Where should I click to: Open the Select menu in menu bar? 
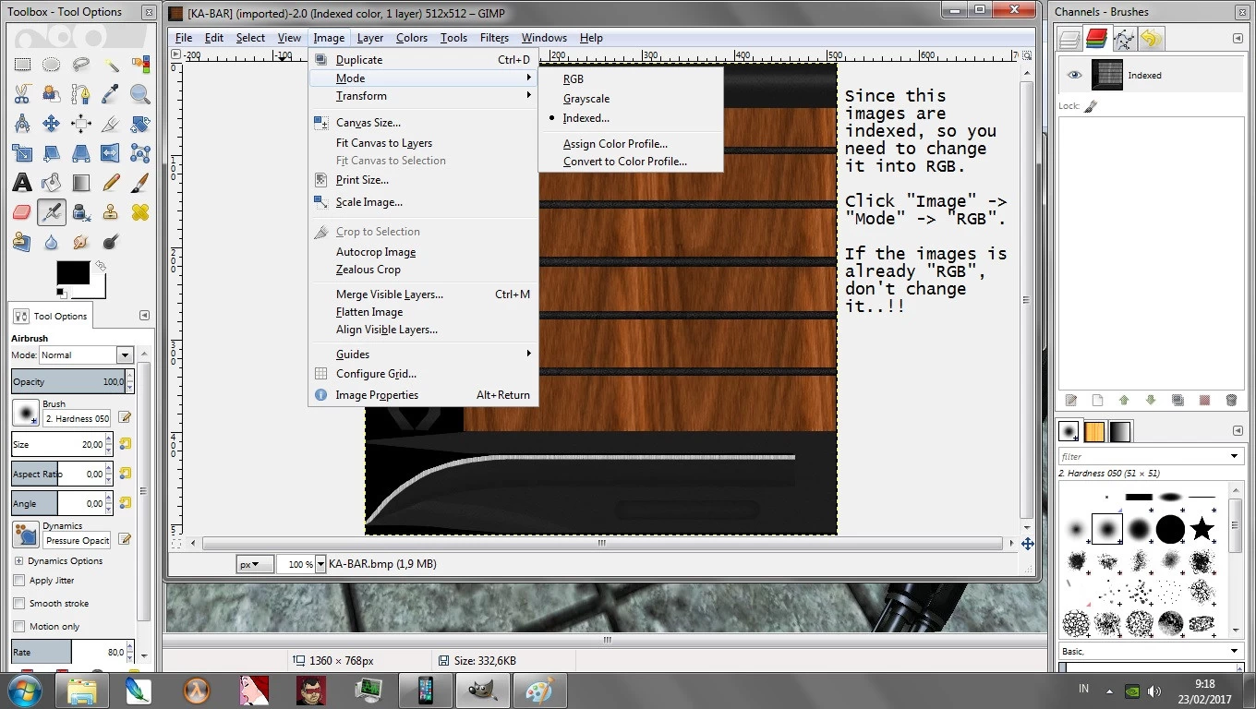250,38
